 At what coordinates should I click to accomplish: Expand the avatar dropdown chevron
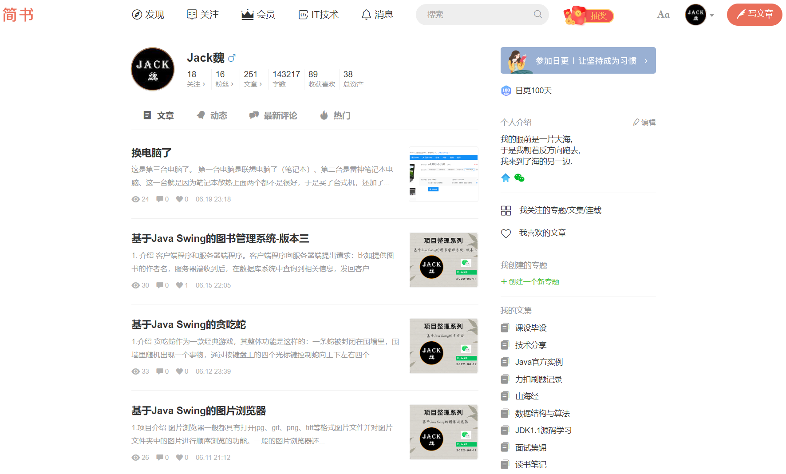tap(712, 15)
